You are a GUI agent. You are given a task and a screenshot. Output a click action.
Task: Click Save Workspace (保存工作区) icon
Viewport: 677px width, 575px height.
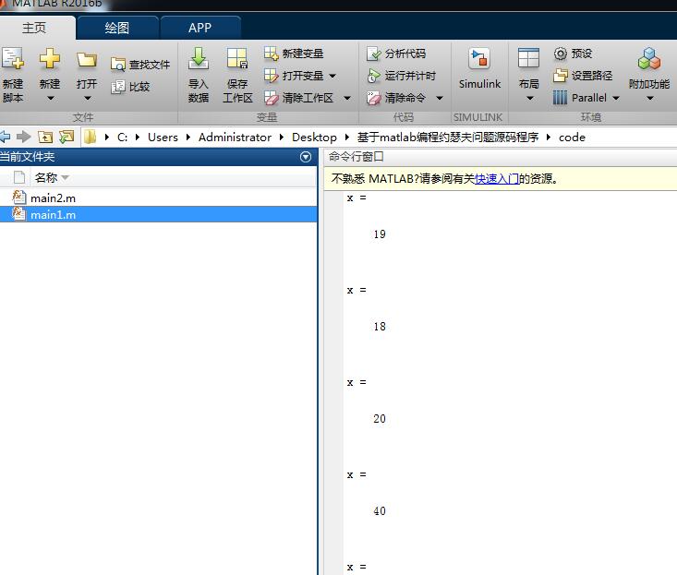point(237,59)
